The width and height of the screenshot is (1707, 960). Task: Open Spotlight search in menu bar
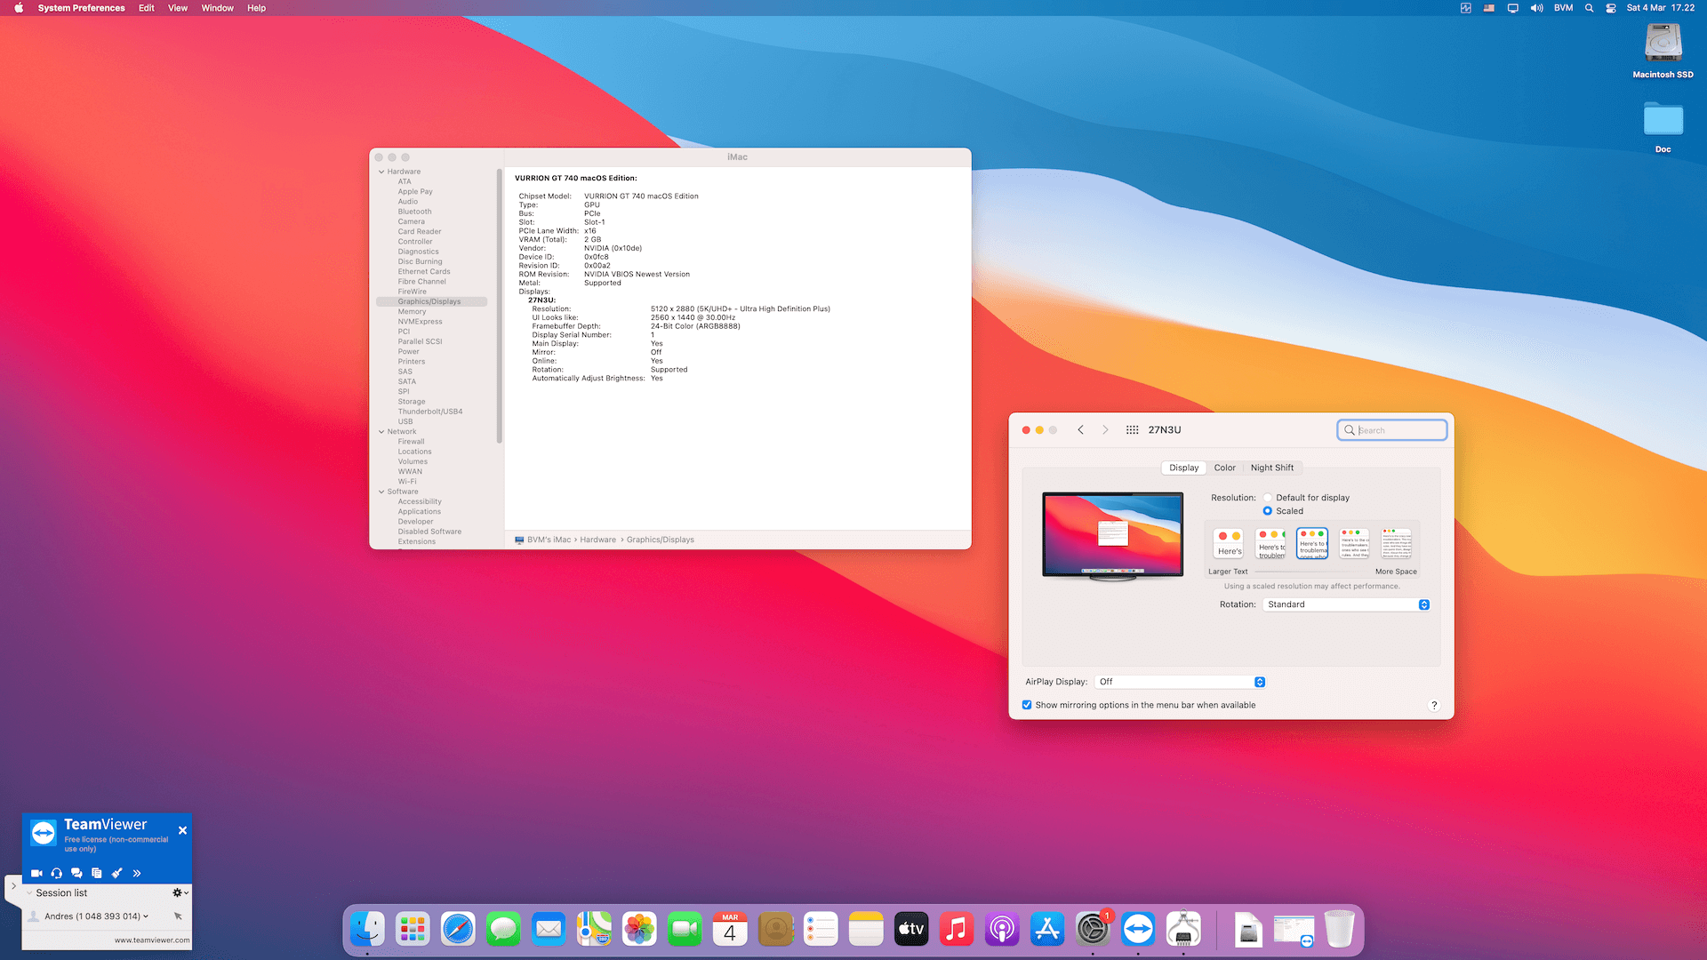coord(1589,8)
